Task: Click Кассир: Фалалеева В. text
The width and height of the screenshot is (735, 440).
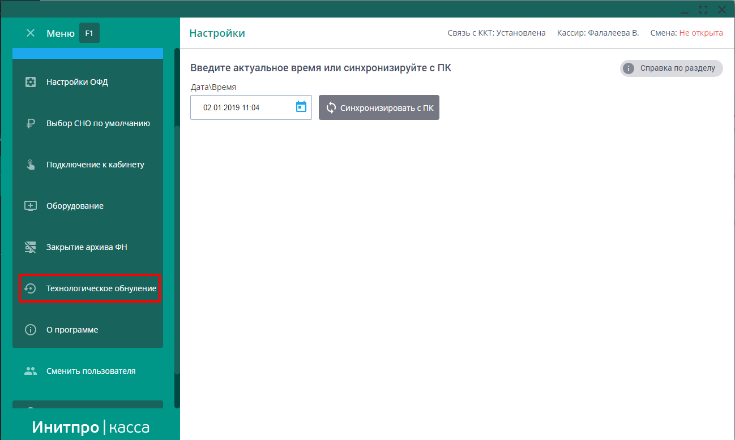Action: tap(598, 33)
